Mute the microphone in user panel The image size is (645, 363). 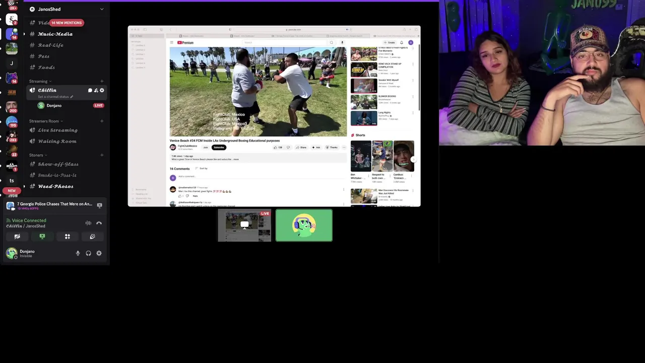point(78,253)
